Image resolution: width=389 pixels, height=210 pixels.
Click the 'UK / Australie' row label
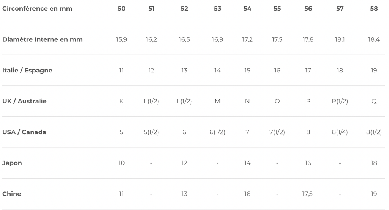24,101
